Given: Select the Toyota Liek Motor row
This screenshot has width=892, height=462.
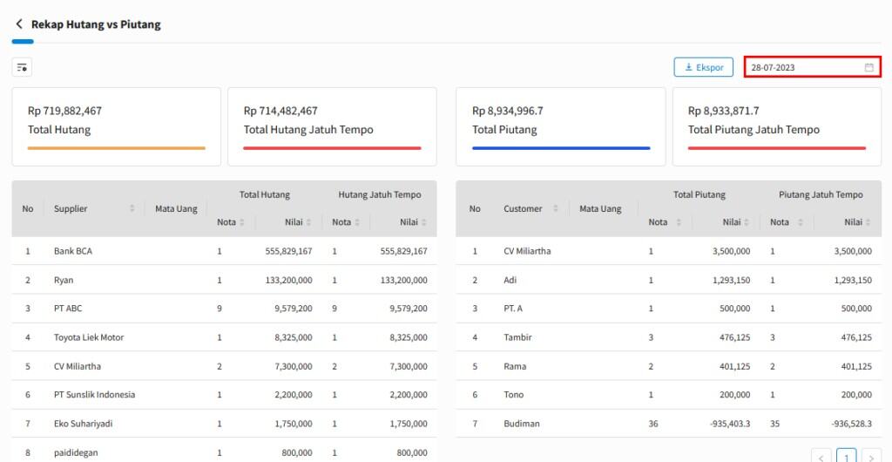Looking at the screenshot, I should click(x=224, y=337).
